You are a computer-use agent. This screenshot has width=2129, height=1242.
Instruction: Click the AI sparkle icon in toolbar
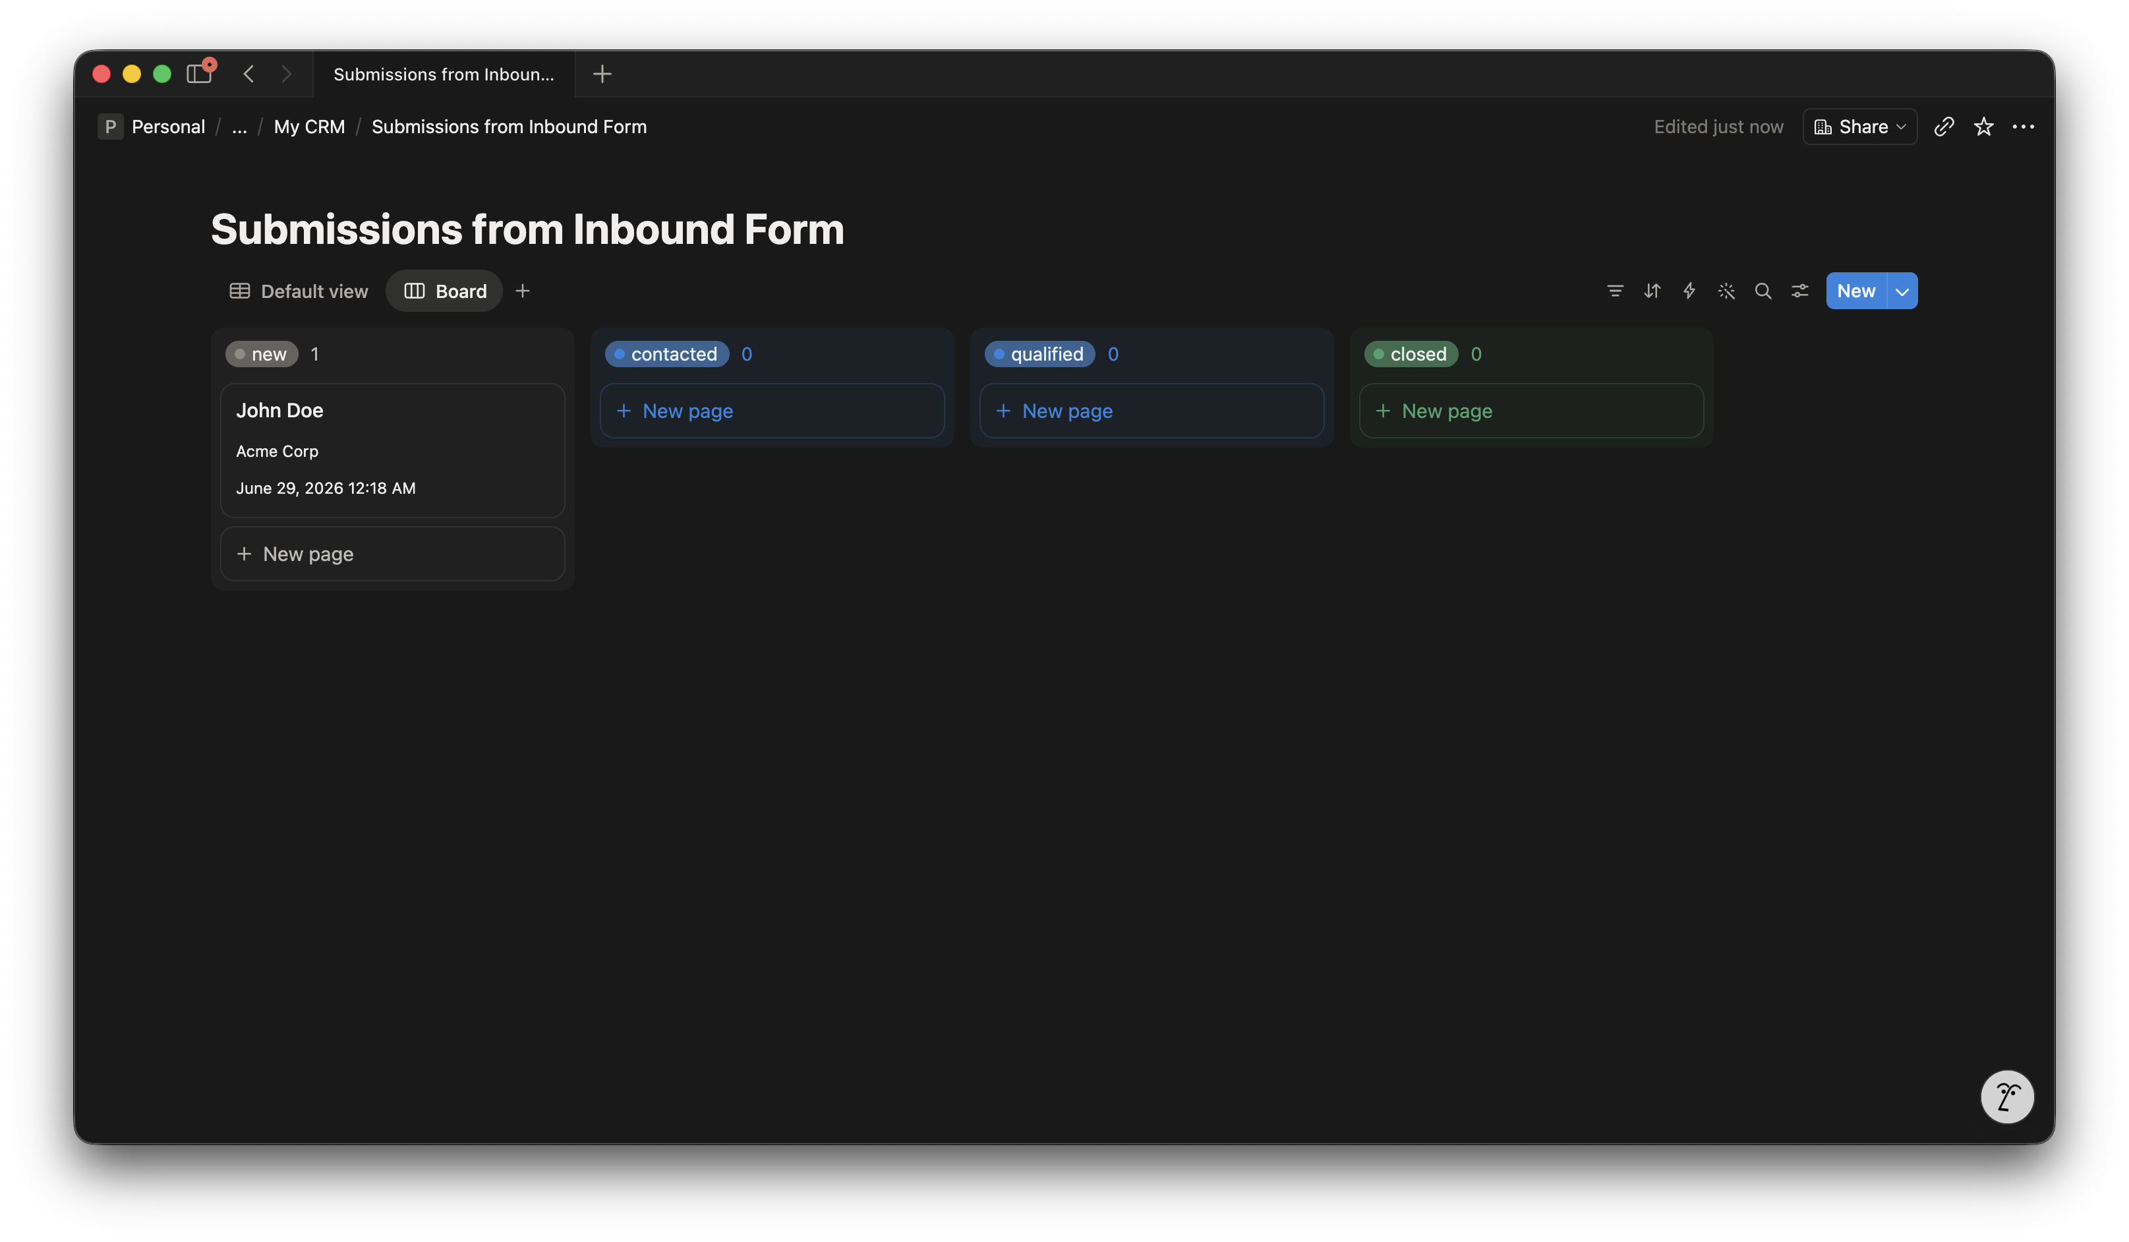point(1726,291)
